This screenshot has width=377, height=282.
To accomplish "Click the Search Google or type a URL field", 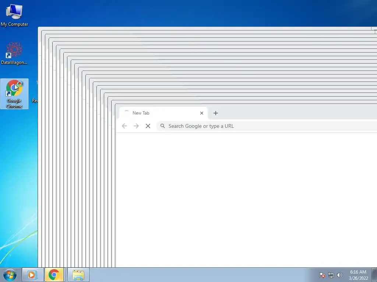I will click(267, 126).
